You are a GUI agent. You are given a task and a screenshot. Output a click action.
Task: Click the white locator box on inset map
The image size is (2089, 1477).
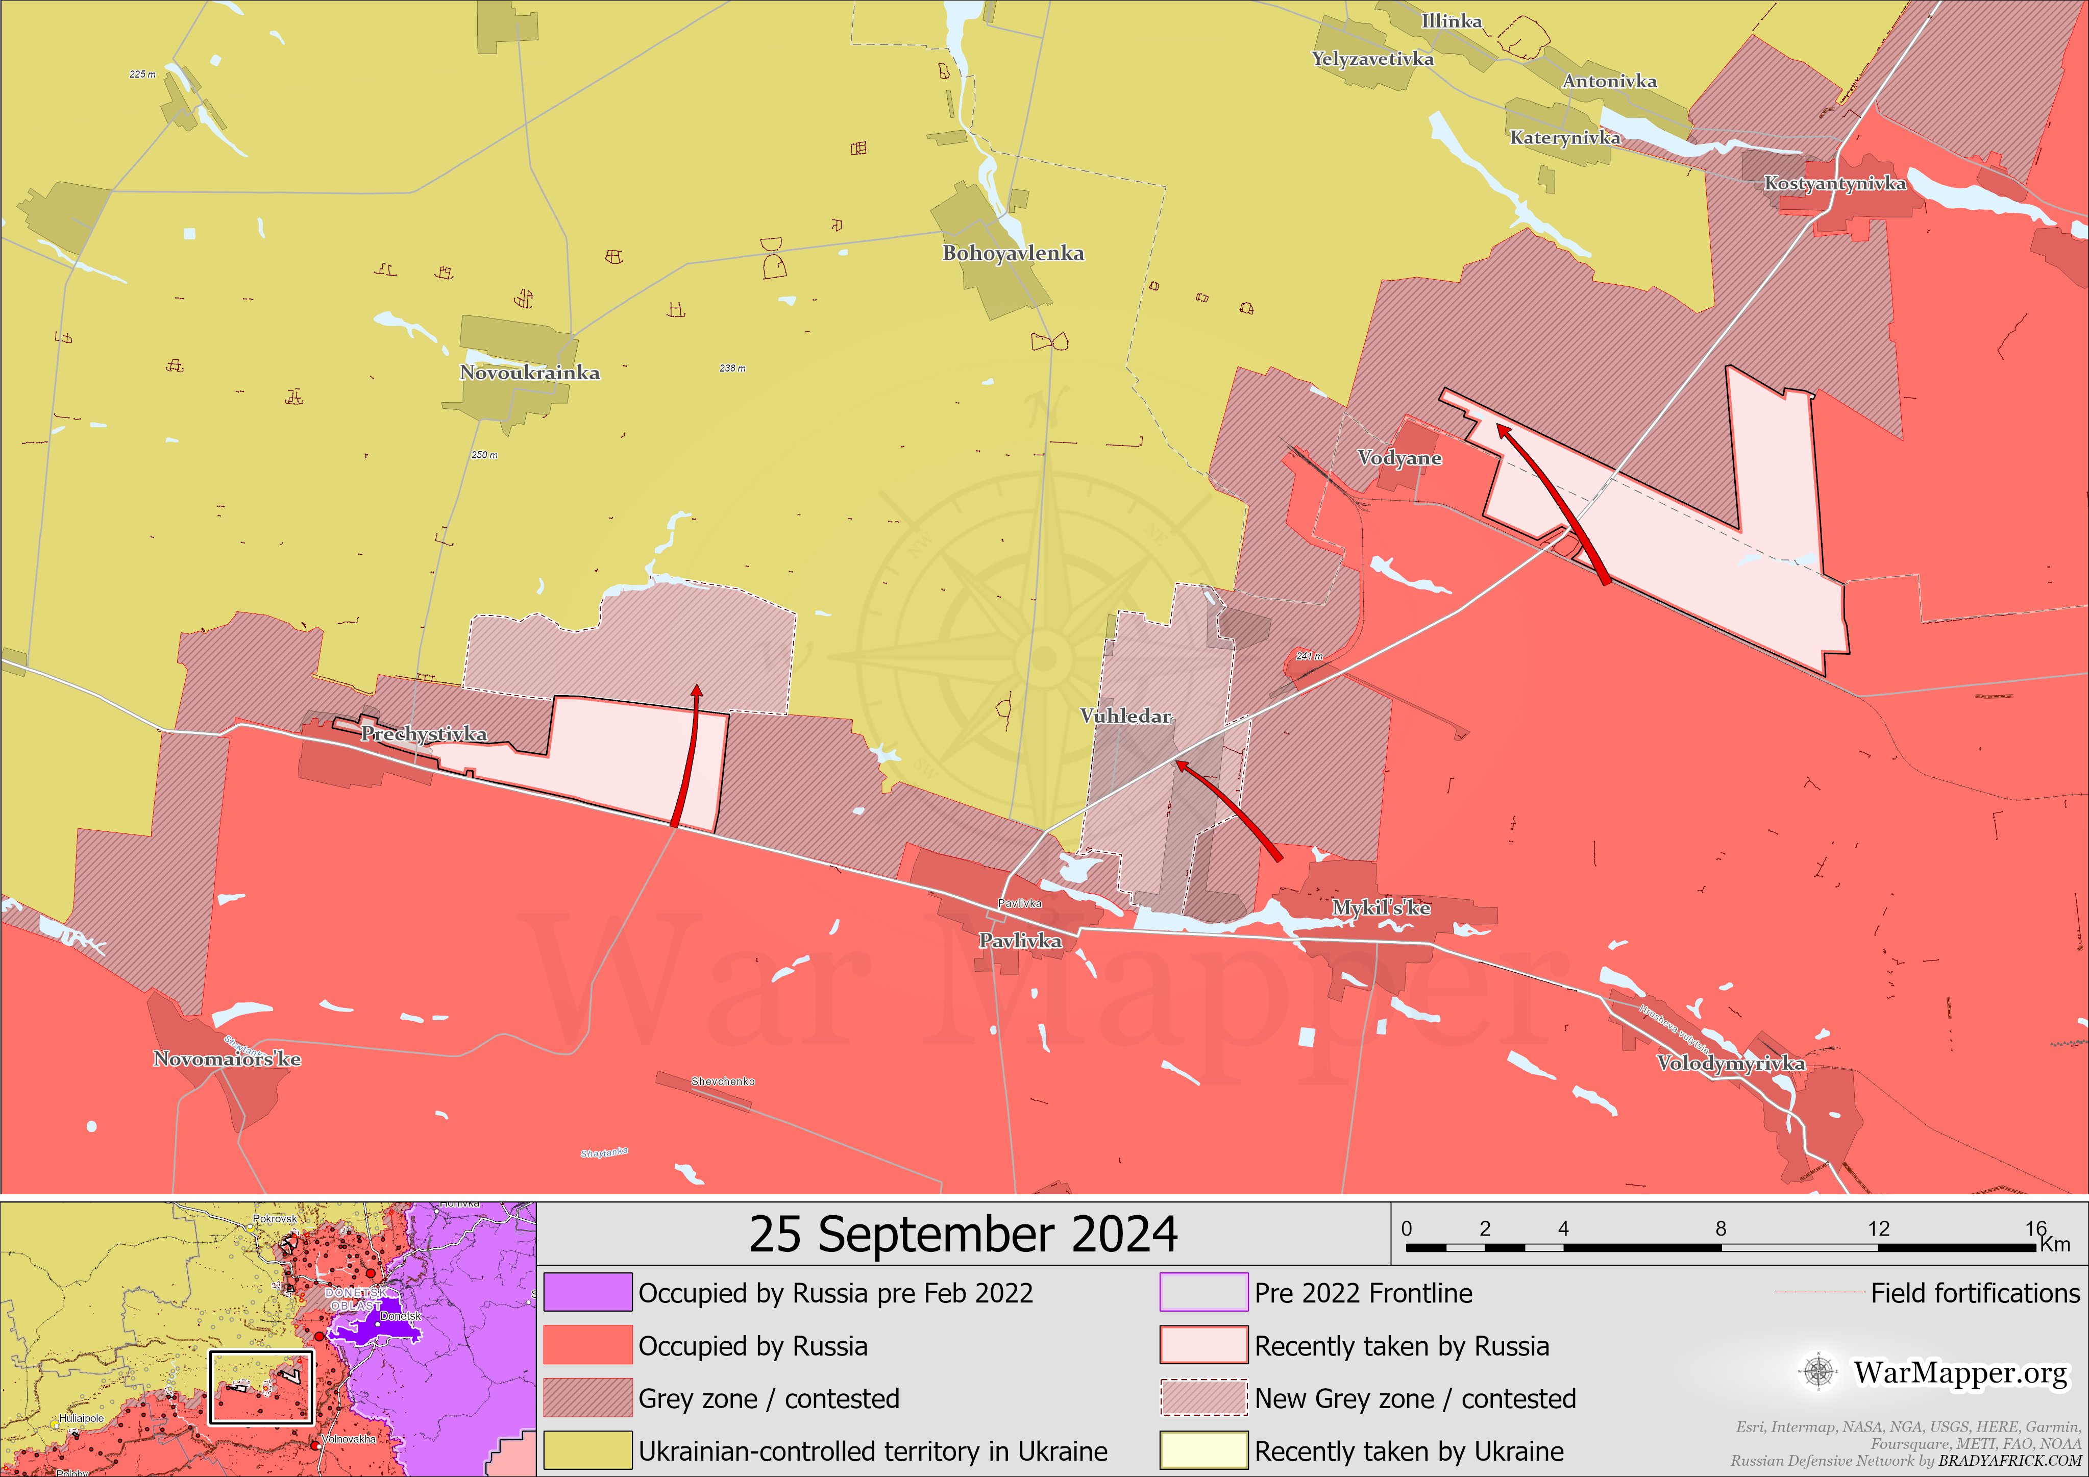261,1387
